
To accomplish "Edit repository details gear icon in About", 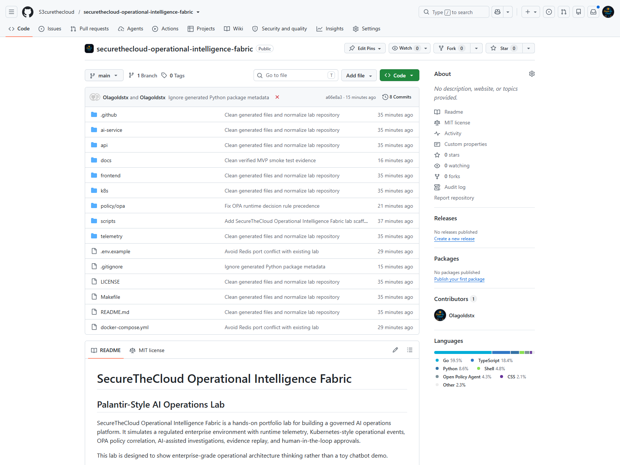I will [532, 74].
